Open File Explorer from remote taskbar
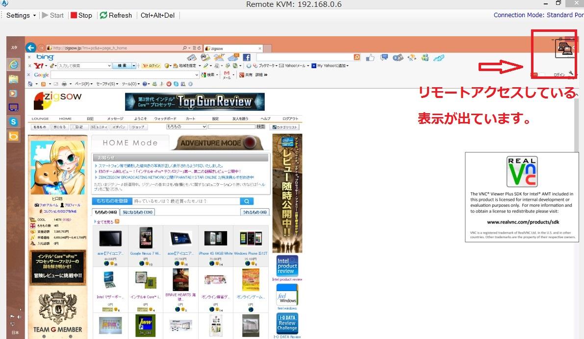The height and width of the screenshot is (339, 584). coord(13,79)
